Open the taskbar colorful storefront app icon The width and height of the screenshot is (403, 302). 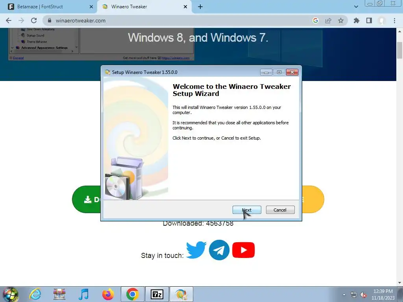click(x=59, y=294)
